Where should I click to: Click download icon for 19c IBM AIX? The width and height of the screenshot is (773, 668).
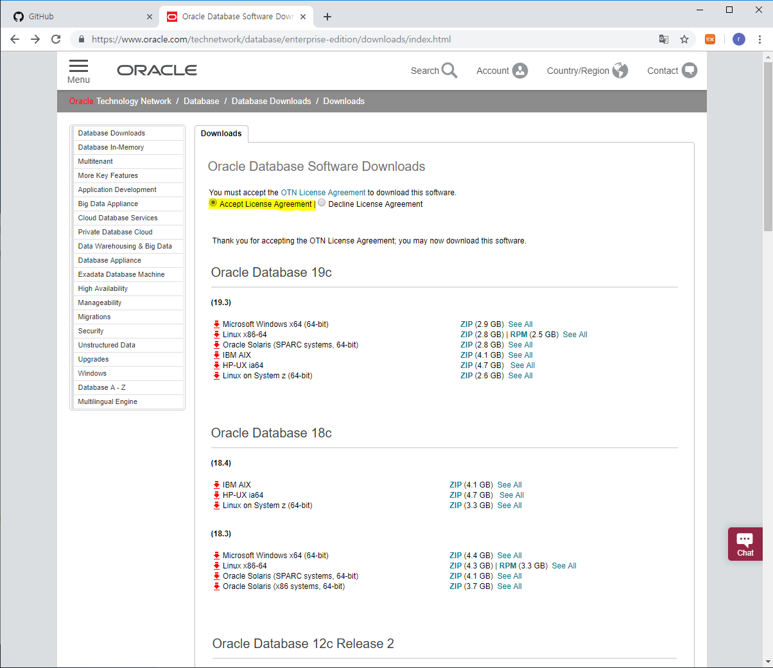click(x=217, y=355)
